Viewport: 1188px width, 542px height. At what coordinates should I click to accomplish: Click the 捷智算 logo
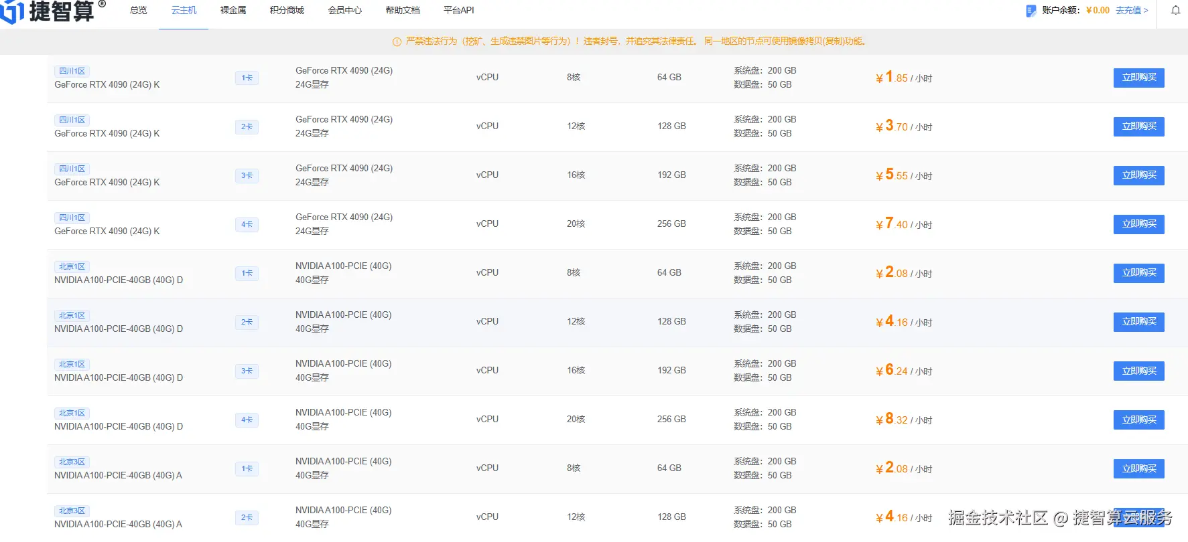(54, 11)
